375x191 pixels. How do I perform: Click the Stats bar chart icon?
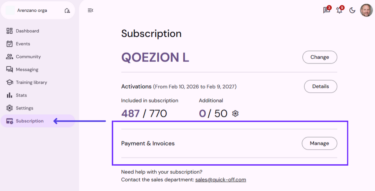10,95
